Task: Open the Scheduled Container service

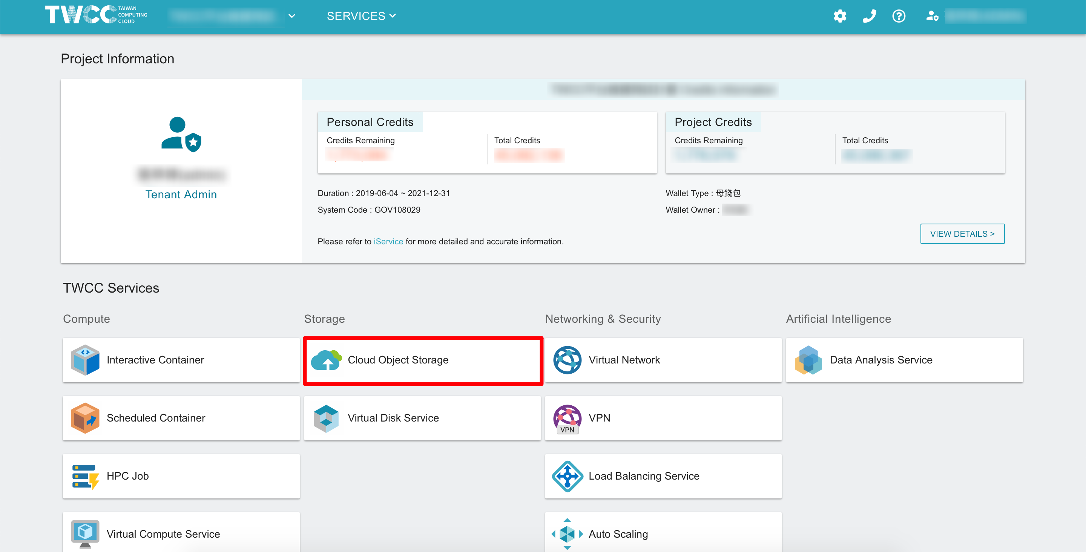Action: (181, 418)
